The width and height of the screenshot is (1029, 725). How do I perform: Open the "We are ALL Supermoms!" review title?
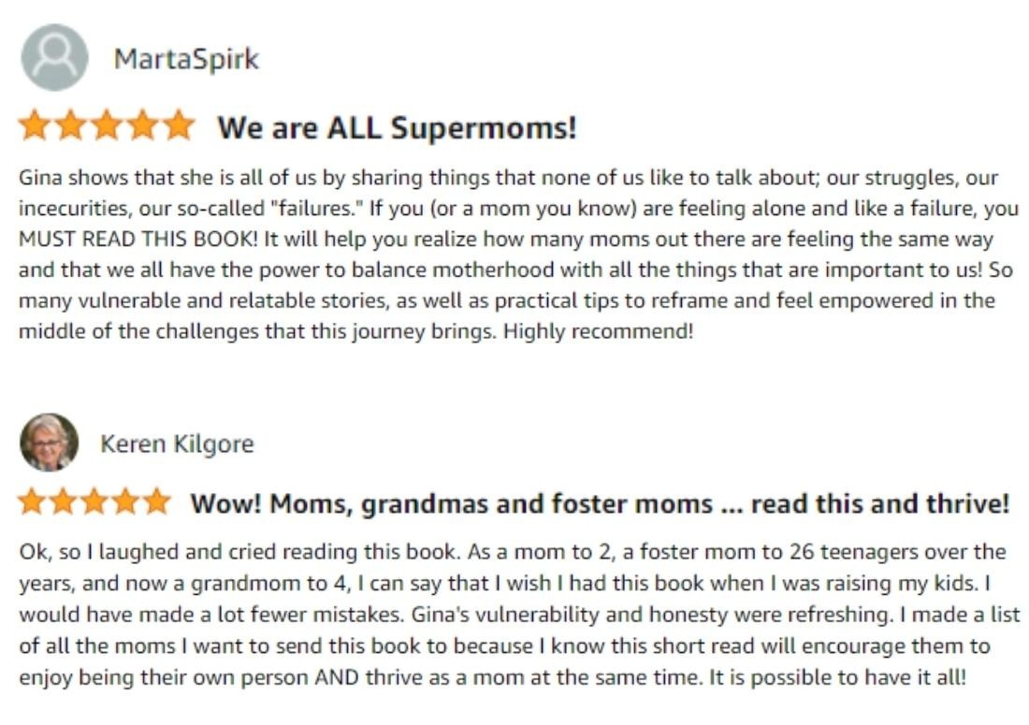pos(397,127)
